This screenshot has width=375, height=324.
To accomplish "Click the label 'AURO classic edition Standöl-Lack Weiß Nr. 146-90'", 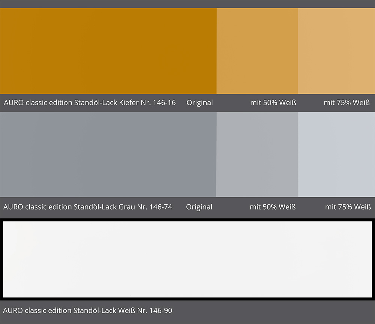I will [x=87, y=310].
